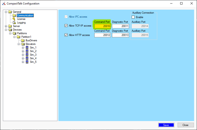Click the Communication folder icon
The width and height of the screenshot is (197, 130).
pos(14,15)
